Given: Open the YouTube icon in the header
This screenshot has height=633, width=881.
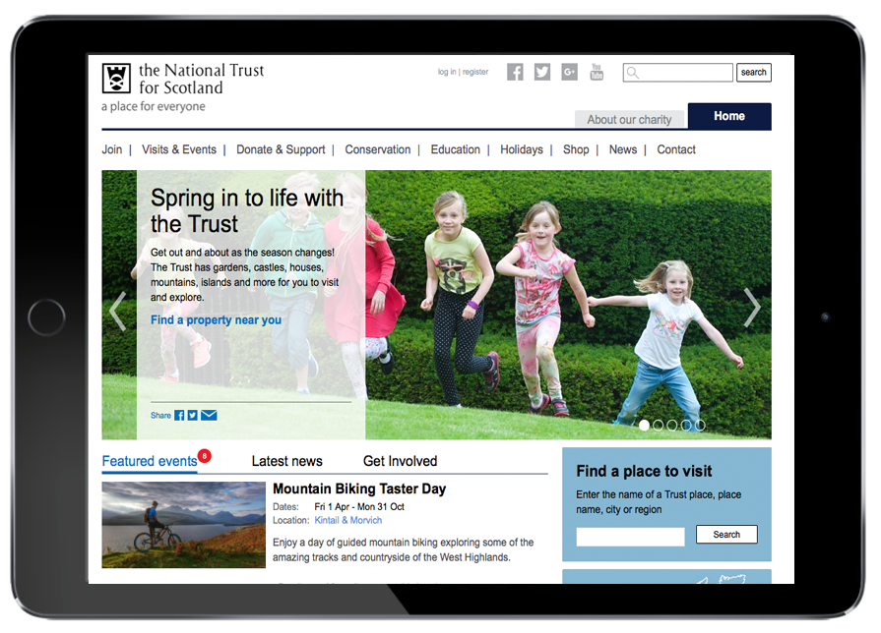Looking at the screenshot, I should (x=597, y=72).
